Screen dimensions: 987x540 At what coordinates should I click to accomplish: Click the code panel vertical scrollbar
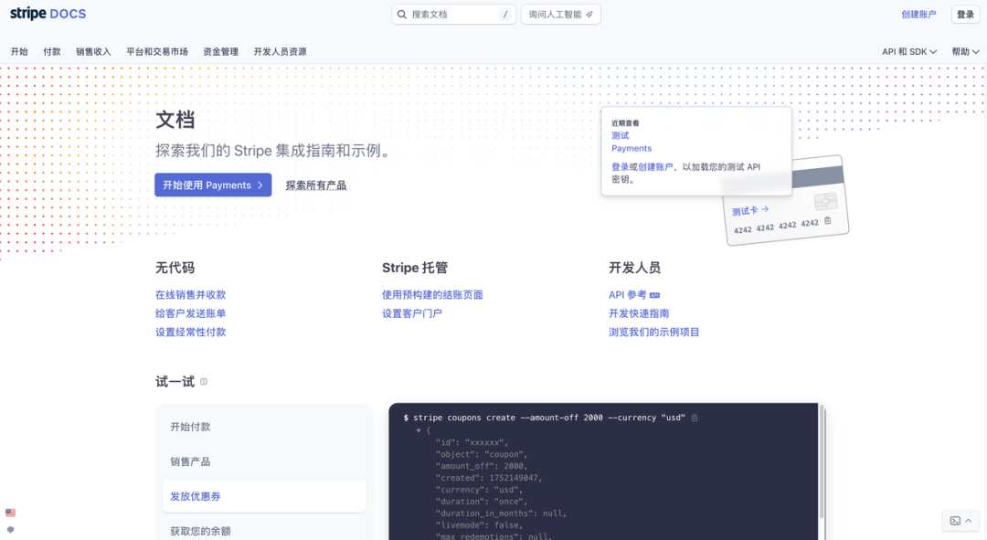click(822, 462)
